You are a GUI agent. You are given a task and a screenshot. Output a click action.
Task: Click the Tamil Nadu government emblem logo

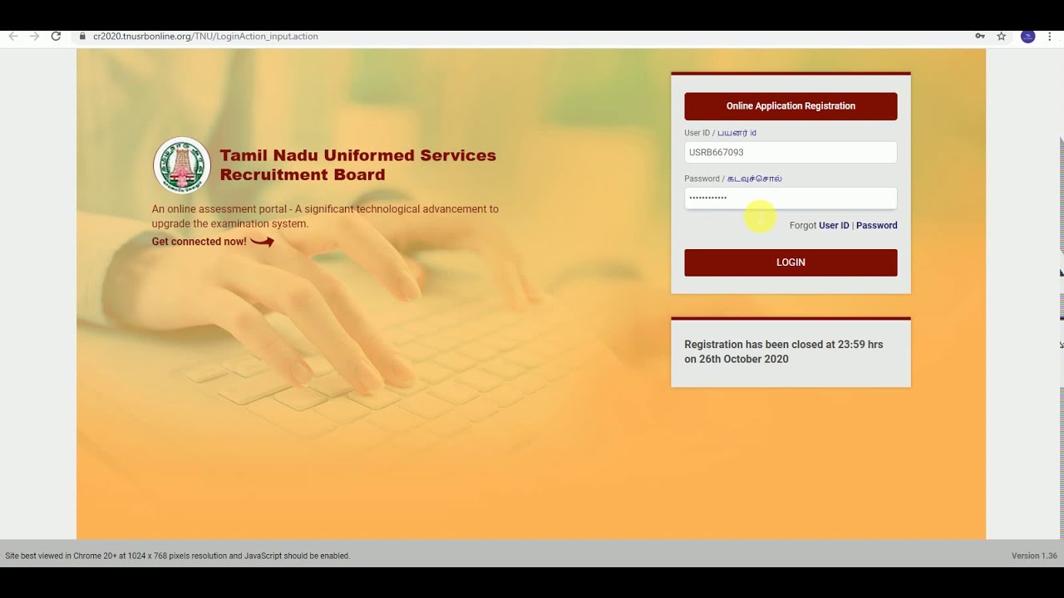(182, 165)
